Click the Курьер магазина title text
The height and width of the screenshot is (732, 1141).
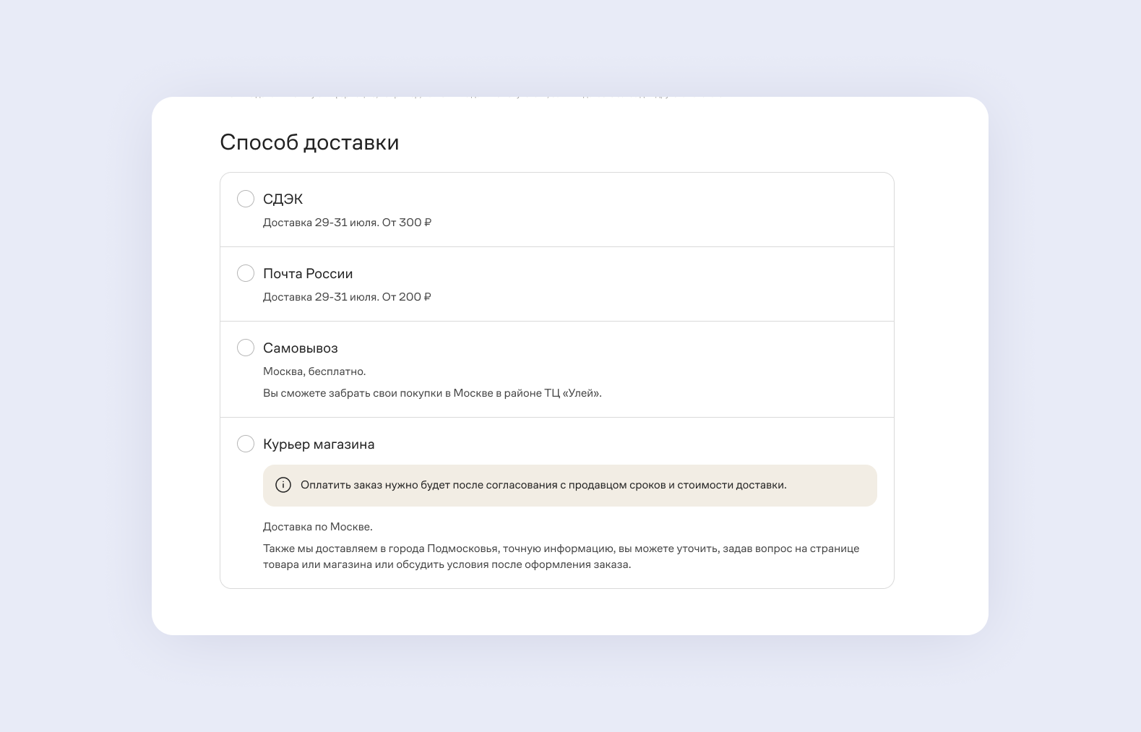pos(319,444)
